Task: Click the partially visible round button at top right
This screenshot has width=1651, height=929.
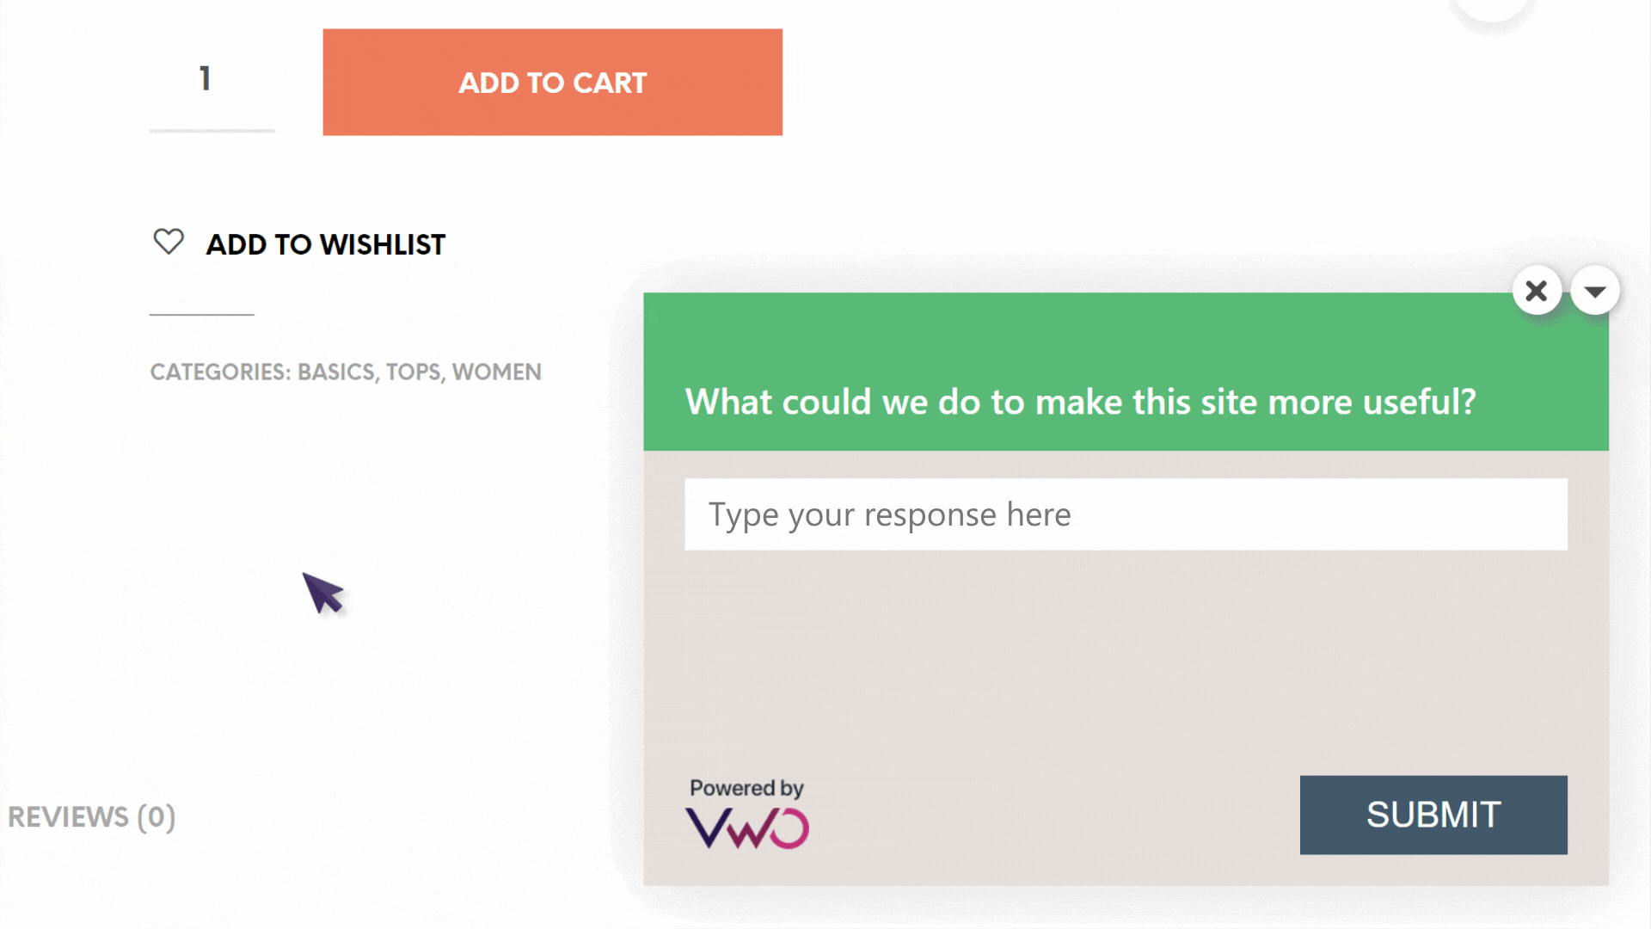Action: pos(1491,9)
